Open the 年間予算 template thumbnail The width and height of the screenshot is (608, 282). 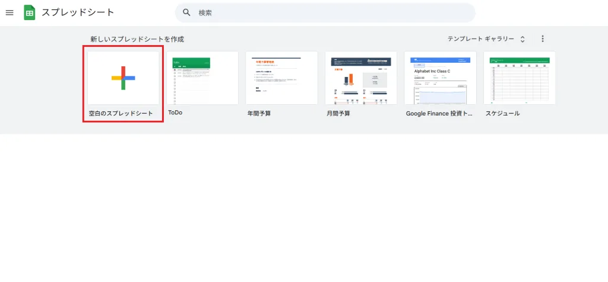pos(281,78)
